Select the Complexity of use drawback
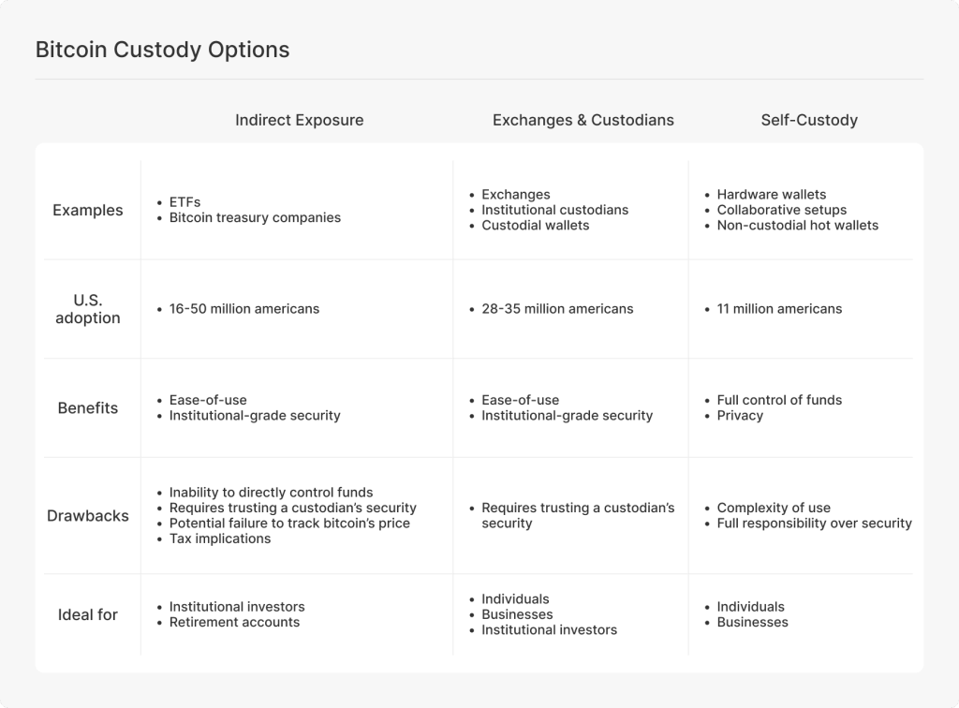 click(x=774, y=508)
